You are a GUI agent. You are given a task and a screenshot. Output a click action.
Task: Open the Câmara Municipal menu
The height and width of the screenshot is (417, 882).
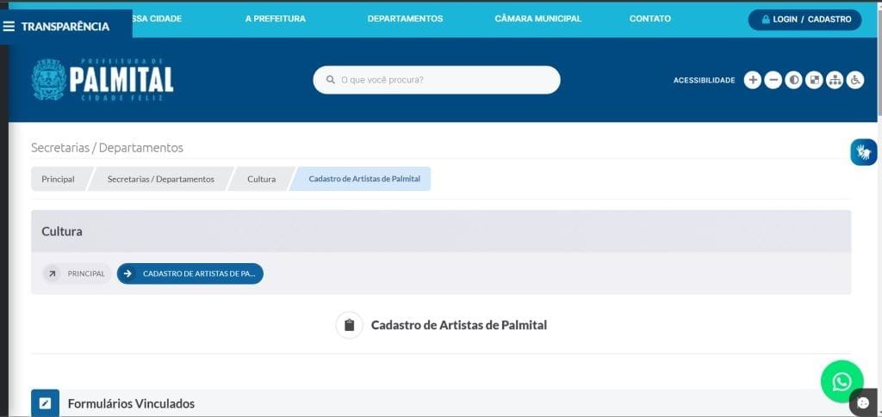[537, 19]
